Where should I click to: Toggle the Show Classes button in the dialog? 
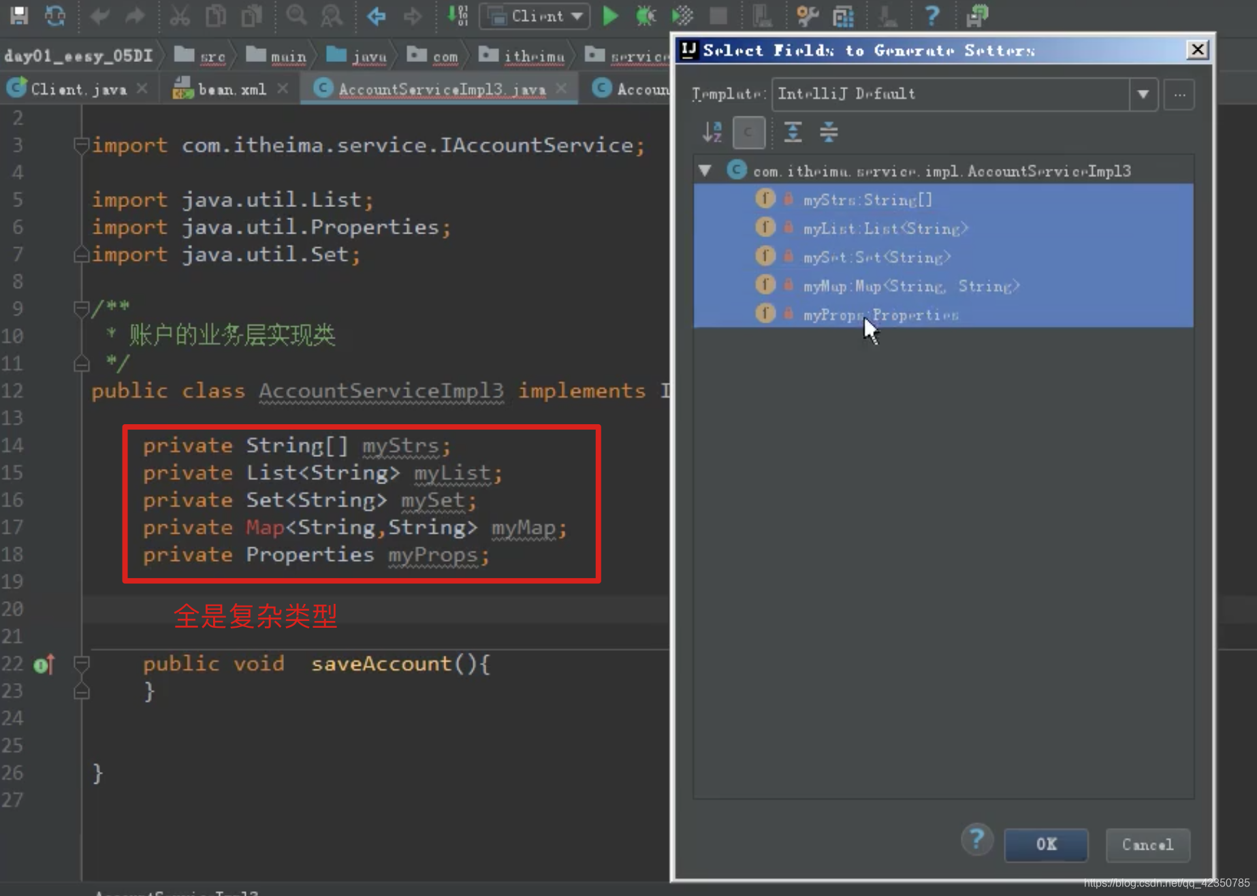pyautogui.click(x=749, y=131)
